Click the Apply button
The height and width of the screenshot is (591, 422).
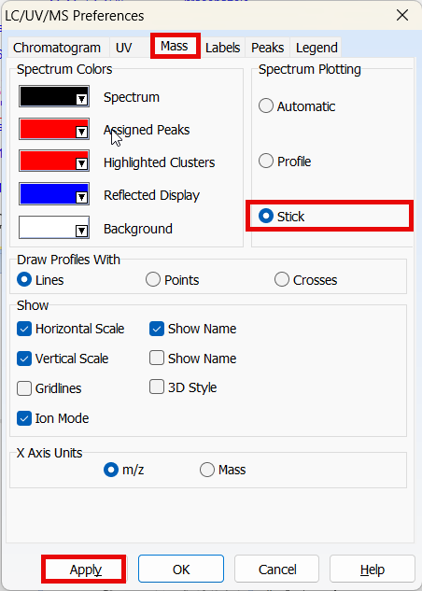coord(84,570)
